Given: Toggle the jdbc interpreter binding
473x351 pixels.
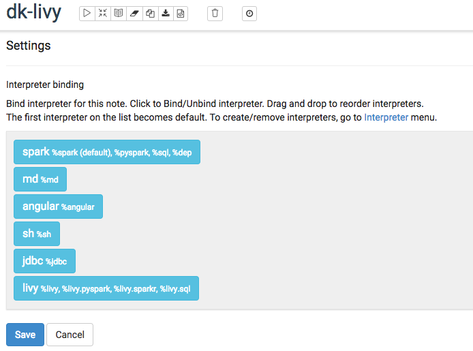Looking at the screenshot, I should (44, 261).
